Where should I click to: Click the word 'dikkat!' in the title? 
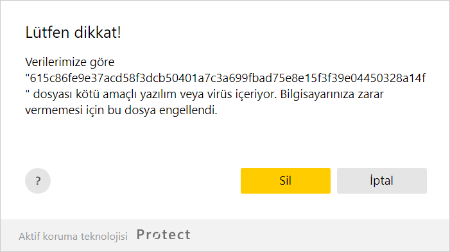tap(98, 32)
